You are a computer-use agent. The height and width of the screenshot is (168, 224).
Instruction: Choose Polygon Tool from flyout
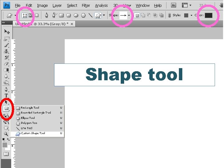click(x=38, y=123)
